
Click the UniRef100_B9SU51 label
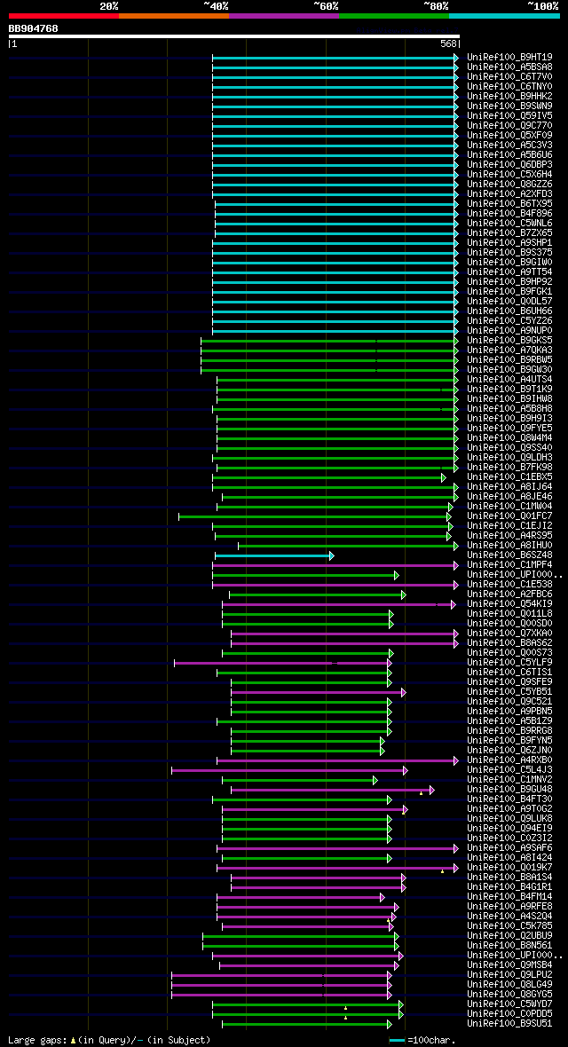point(509,1023)
